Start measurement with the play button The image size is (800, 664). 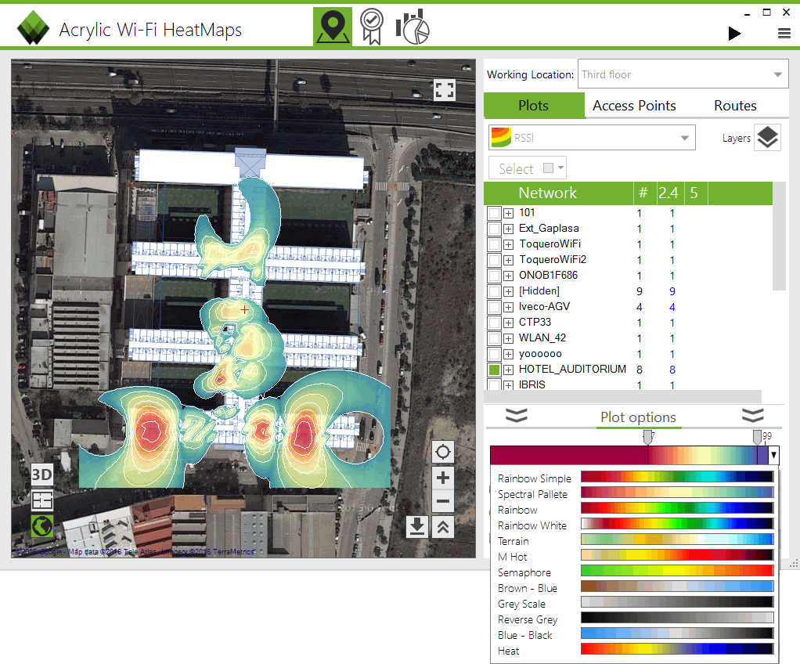pos(734,34)
